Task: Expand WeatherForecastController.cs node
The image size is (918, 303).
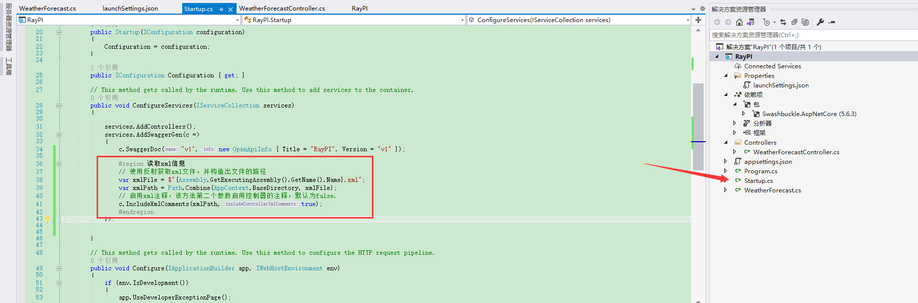Action: click(x=735, y=152)
